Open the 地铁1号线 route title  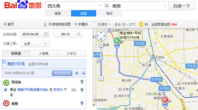pos(16,64)
